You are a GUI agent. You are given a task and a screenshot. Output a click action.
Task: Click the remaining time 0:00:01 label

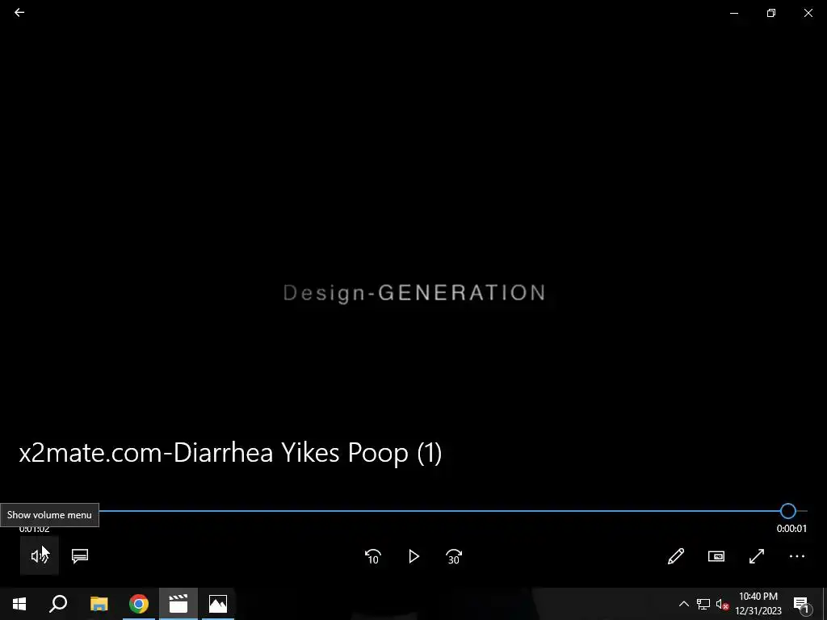[x=791, y=528]
